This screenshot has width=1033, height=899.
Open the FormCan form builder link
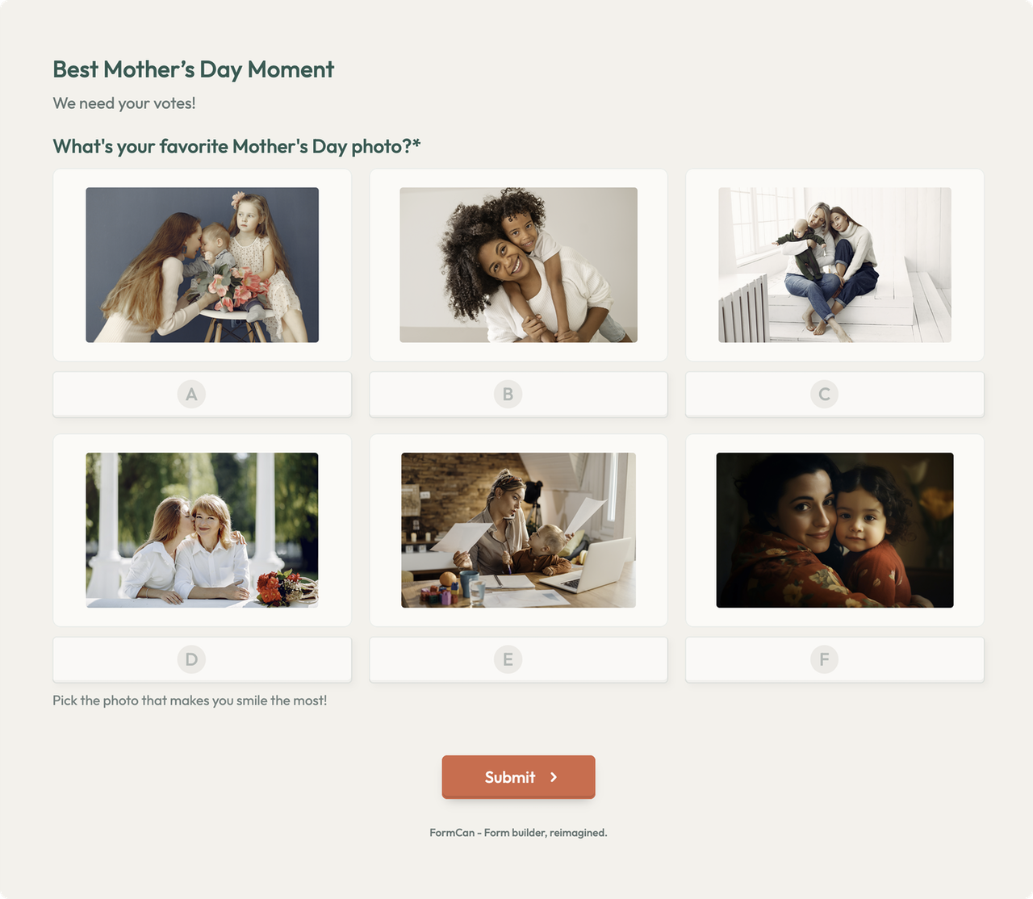[x=518, y=833]
